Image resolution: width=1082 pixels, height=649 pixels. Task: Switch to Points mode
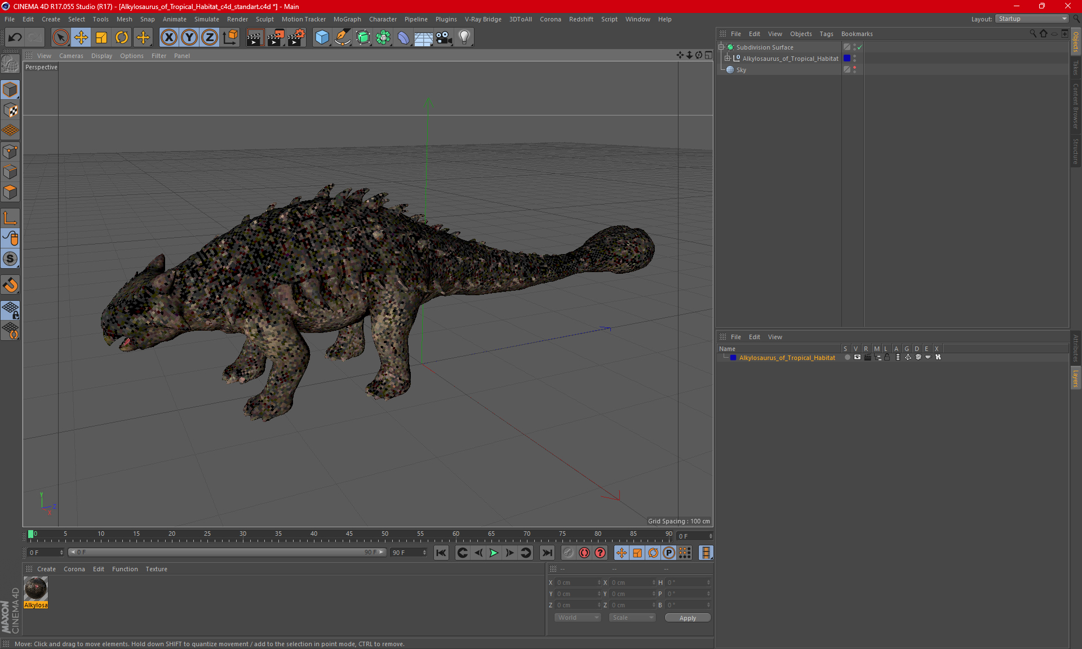(x=10, y=152)
